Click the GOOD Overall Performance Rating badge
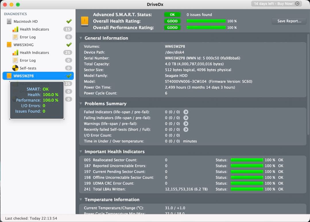The image size is (310, 222). (x=173, y=28)
